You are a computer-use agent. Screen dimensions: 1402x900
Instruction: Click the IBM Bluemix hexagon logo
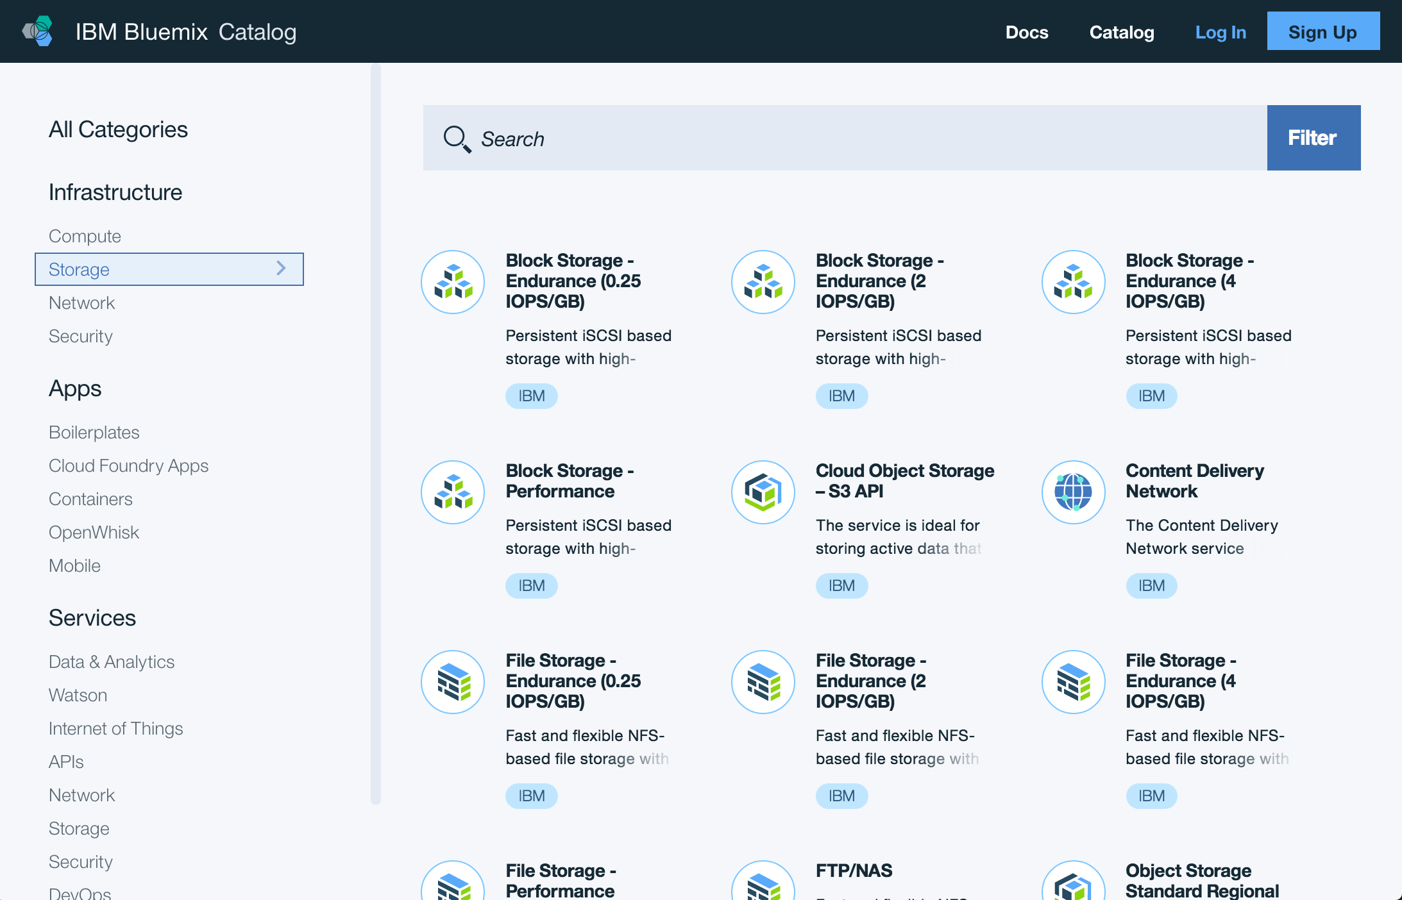point(38,31)
